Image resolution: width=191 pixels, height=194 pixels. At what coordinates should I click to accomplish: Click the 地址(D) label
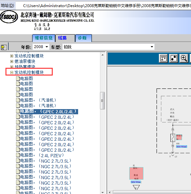point(7,5)
